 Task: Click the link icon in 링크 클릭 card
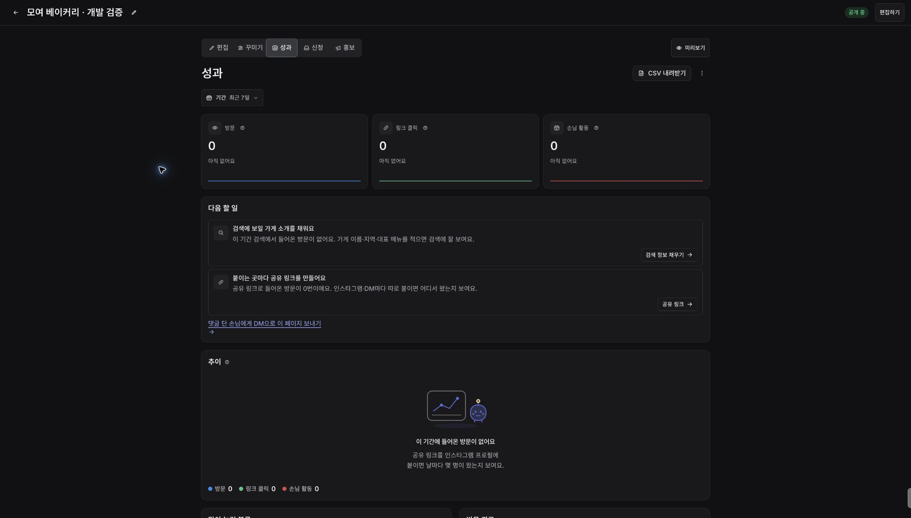coord(386,128)
